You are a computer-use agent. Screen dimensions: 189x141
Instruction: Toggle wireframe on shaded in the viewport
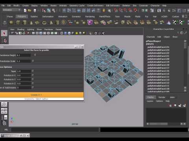click(x=69, y=33)
